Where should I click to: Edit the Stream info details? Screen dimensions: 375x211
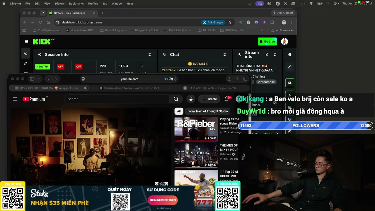267,55
